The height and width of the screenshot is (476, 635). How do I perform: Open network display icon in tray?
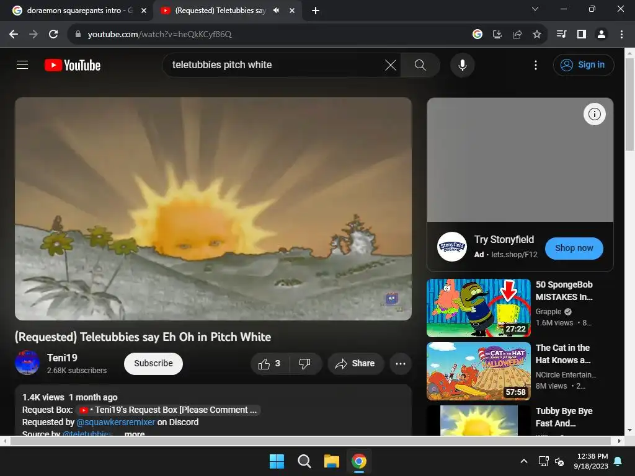coord(543,461)
